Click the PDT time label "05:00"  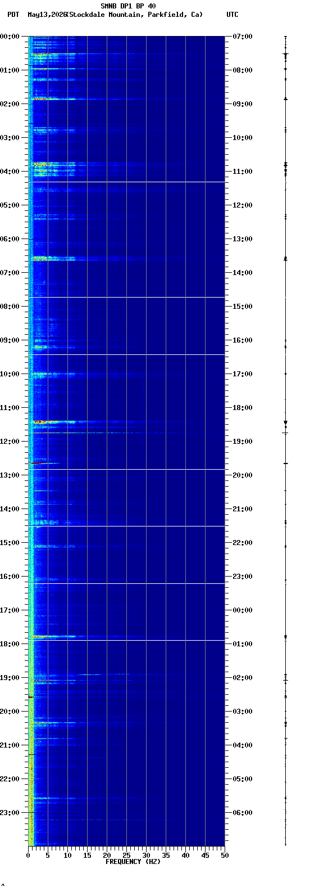pos(10,205)
